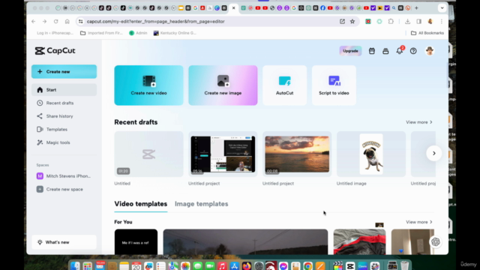
Task: Open the help question mark icon
Action: click(413, 51)
